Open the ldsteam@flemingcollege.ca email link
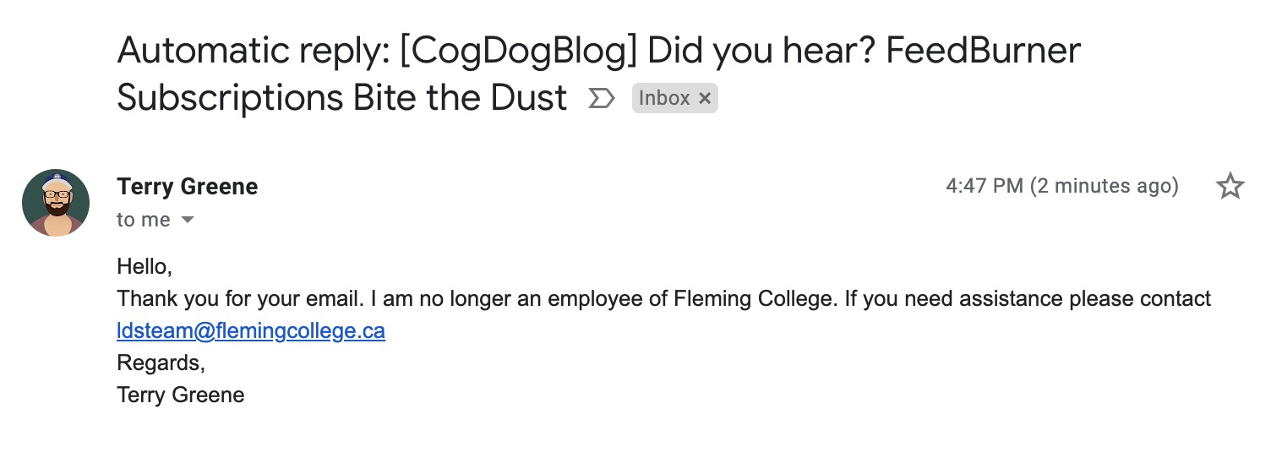This screenshot has width=1271, height=458. [251, 330]
